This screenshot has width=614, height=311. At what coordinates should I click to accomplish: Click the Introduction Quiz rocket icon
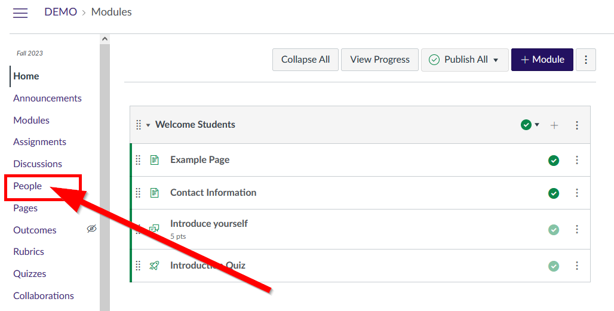(x=154, y=266)
